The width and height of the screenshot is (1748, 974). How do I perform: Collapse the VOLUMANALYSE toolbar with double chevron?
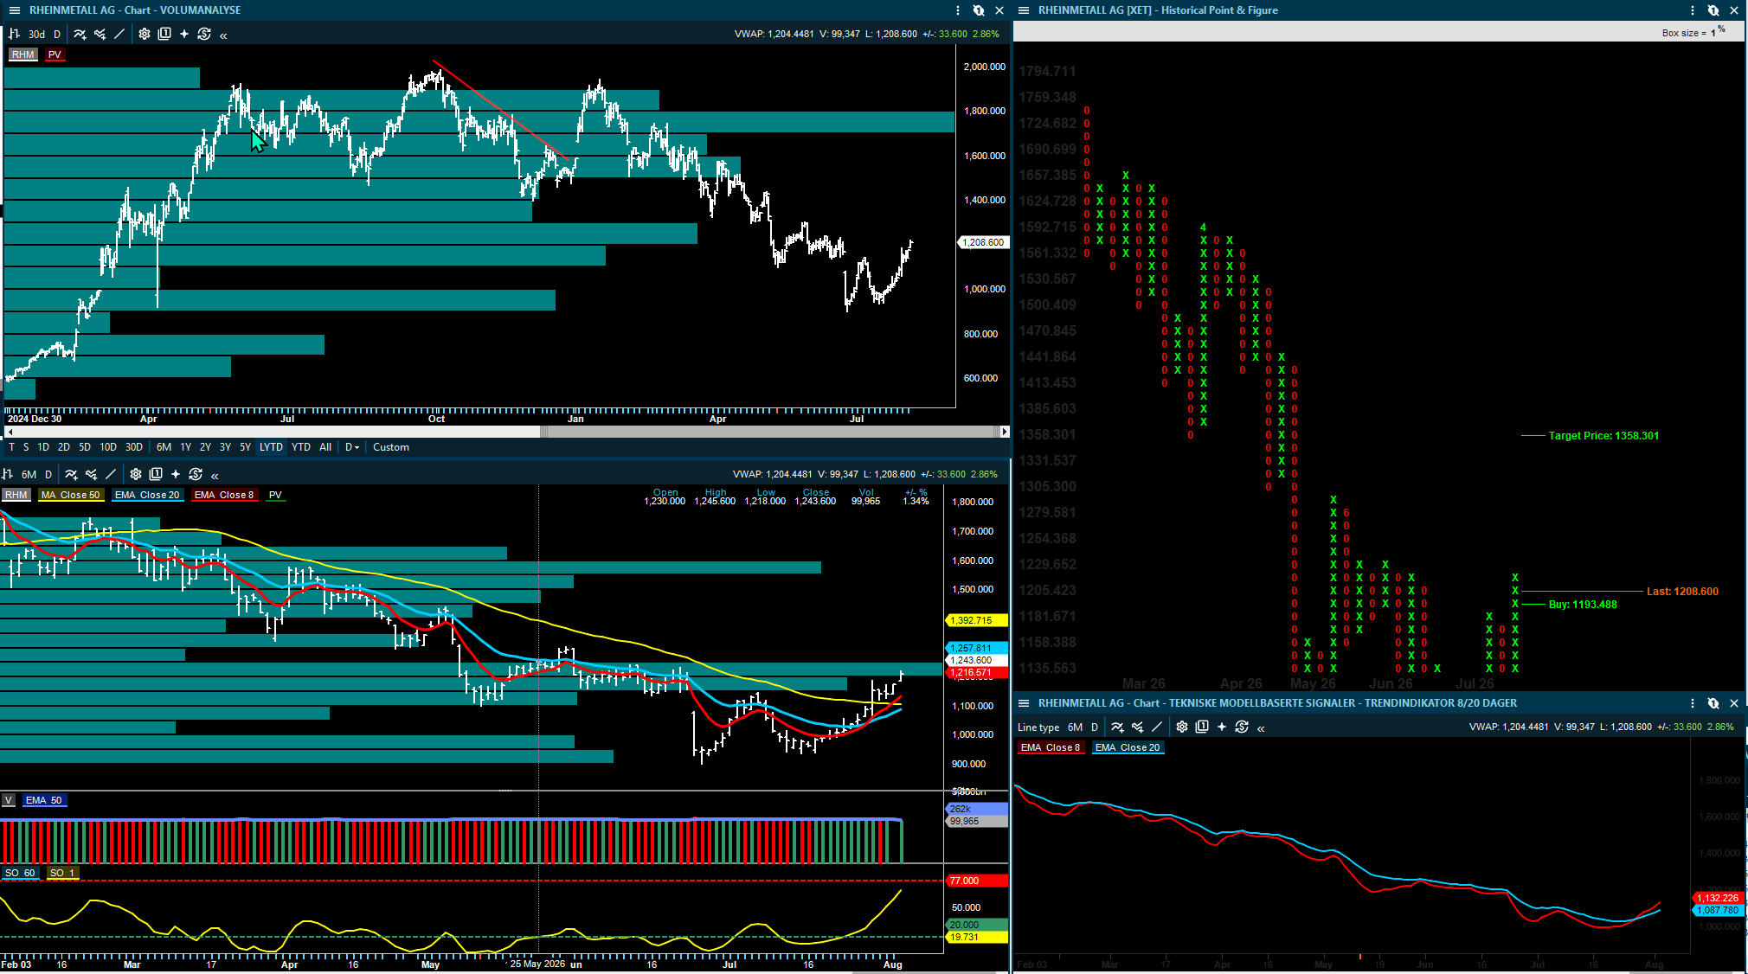(223, 35)
